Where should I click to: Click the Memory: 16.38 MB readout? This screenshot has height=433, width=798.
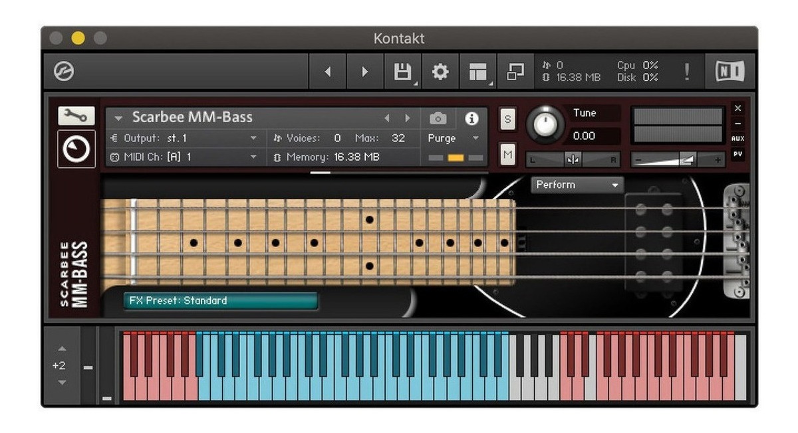click(326, 157)
